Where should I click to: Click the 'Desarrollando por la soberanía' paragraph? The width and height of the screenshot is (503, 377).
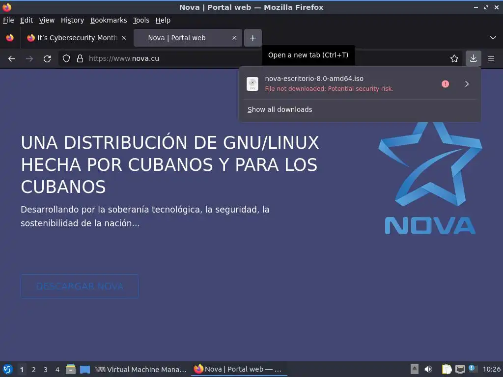point(145,216)
